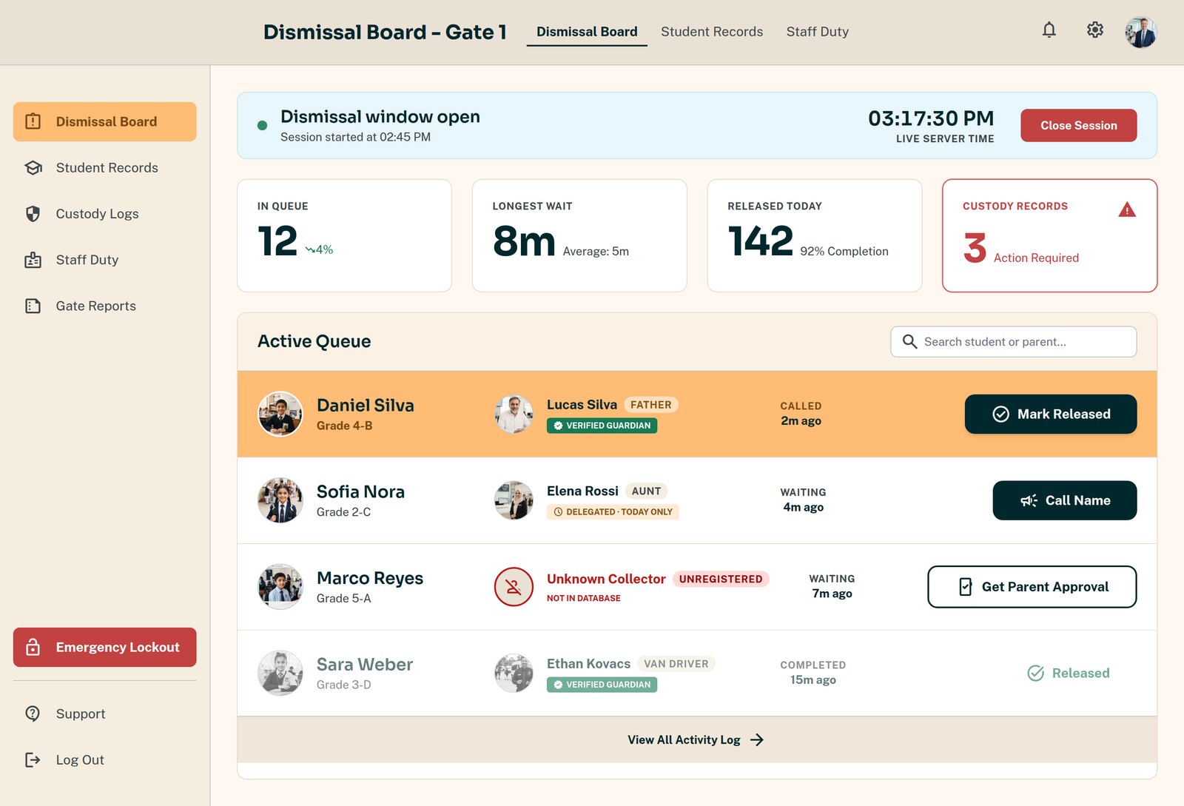
Task: Open the In Queue stat card
Action: pyautogui.click(x=344, y=235)
